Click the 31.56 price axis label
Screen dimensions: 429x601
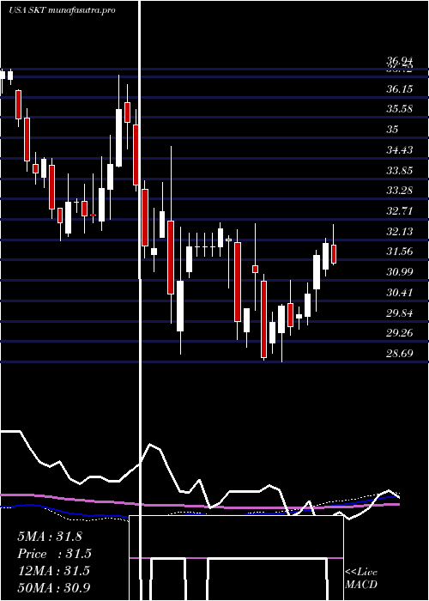[400, 252]
